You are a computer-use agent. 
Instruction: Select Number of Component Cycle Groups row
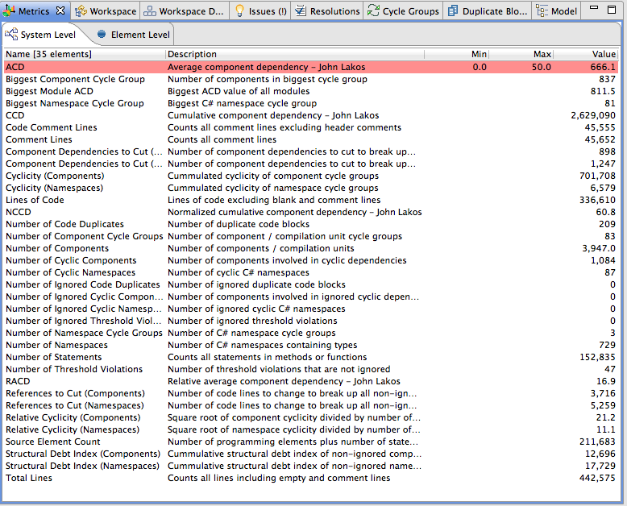pos(311,236)
